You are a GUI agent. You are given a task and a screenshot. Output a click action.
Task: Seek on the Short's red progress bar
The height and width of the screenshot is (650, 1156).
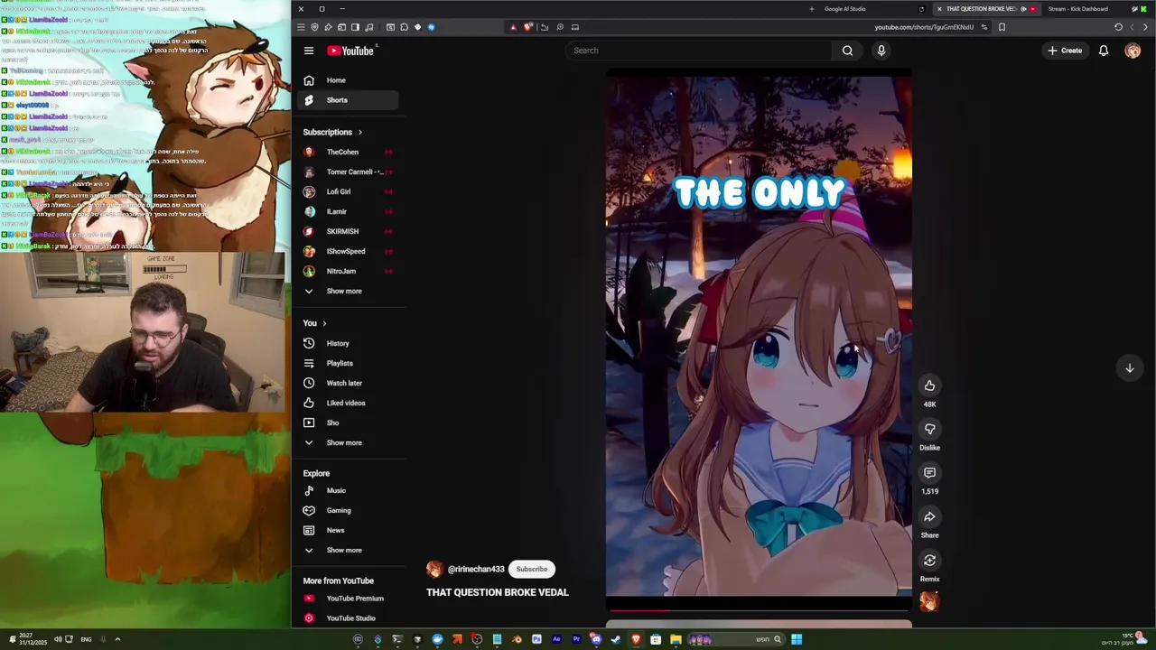point(759,610)
